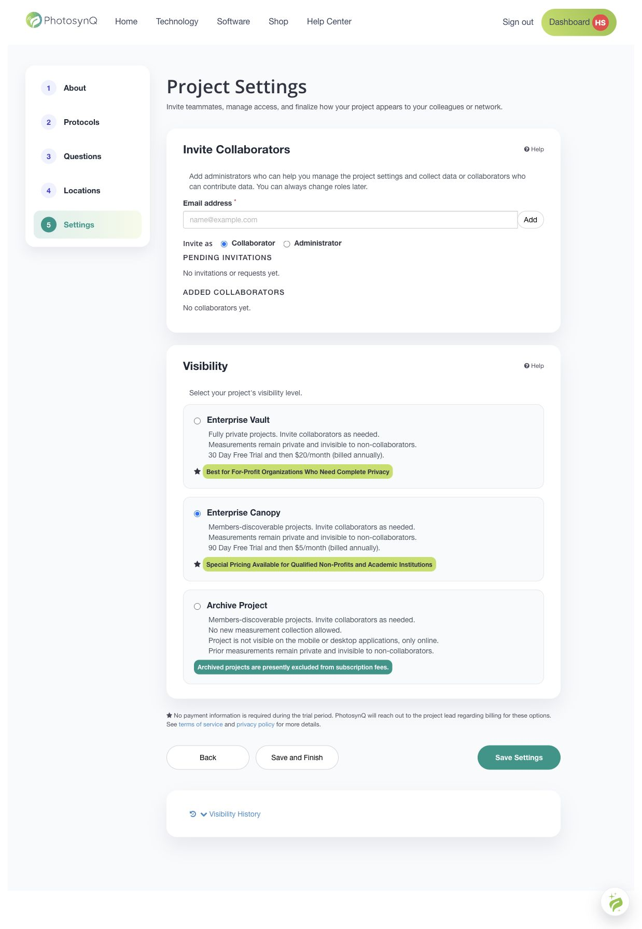Open the HS user avatar badge
This screenshot has height=929, width=642.
coord(600,22)
